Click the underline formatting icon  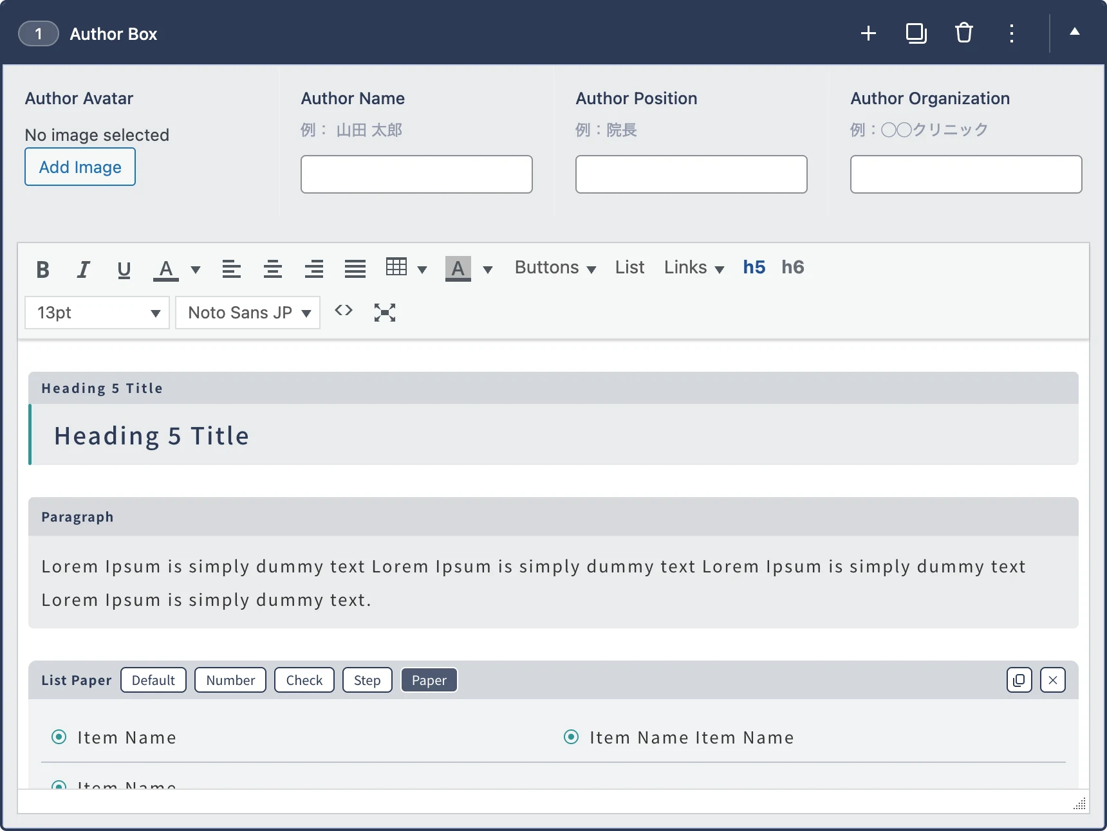coord(124,269)
